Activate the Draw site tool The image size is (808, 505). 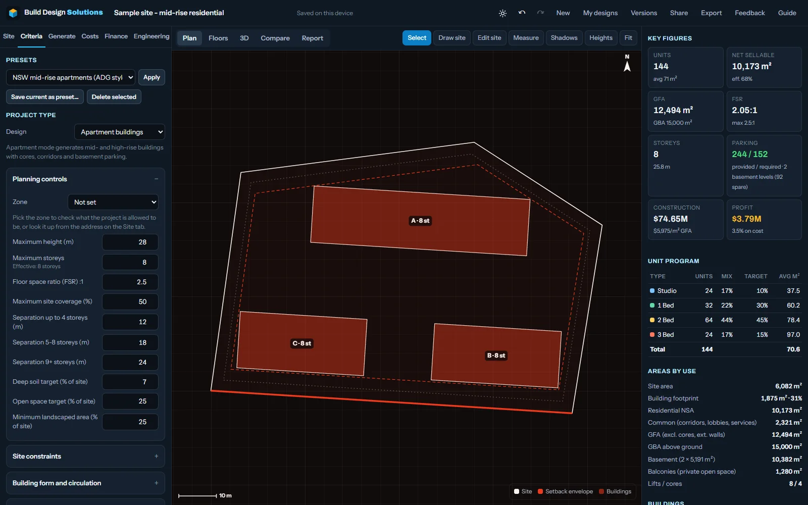tap(452, 38)
